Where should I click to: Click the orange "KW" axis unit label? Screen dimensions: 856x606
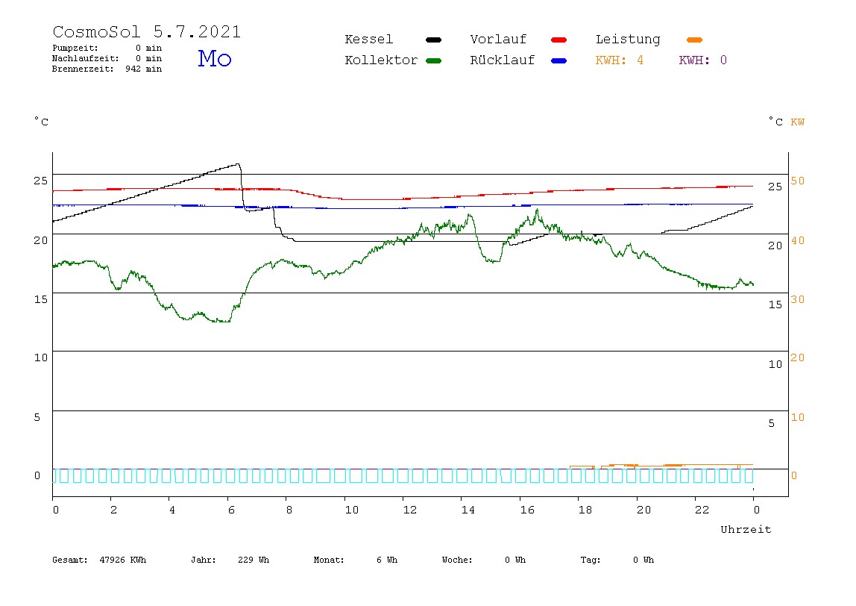[x=798, y=122]
